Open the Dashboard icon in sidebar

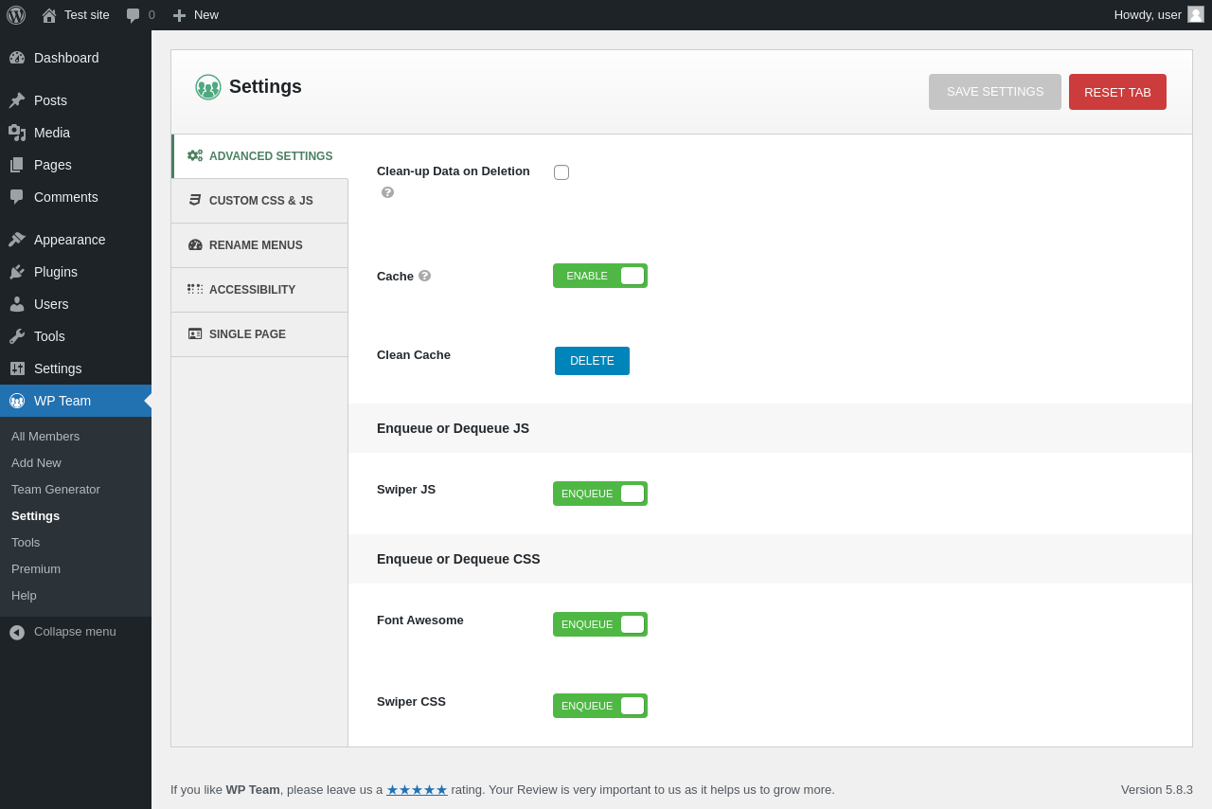17,58
